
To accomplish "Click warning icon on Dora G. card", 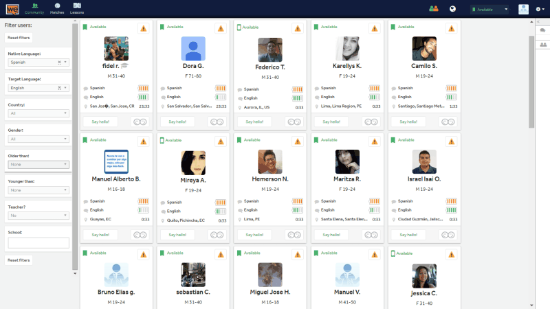I will click(221, 28).
